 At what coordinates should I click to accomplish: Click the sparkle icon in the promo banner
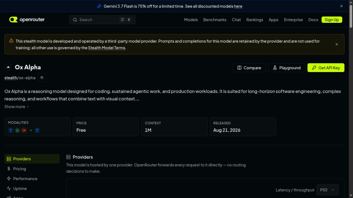pyautogui.click(x=99, y=6)
